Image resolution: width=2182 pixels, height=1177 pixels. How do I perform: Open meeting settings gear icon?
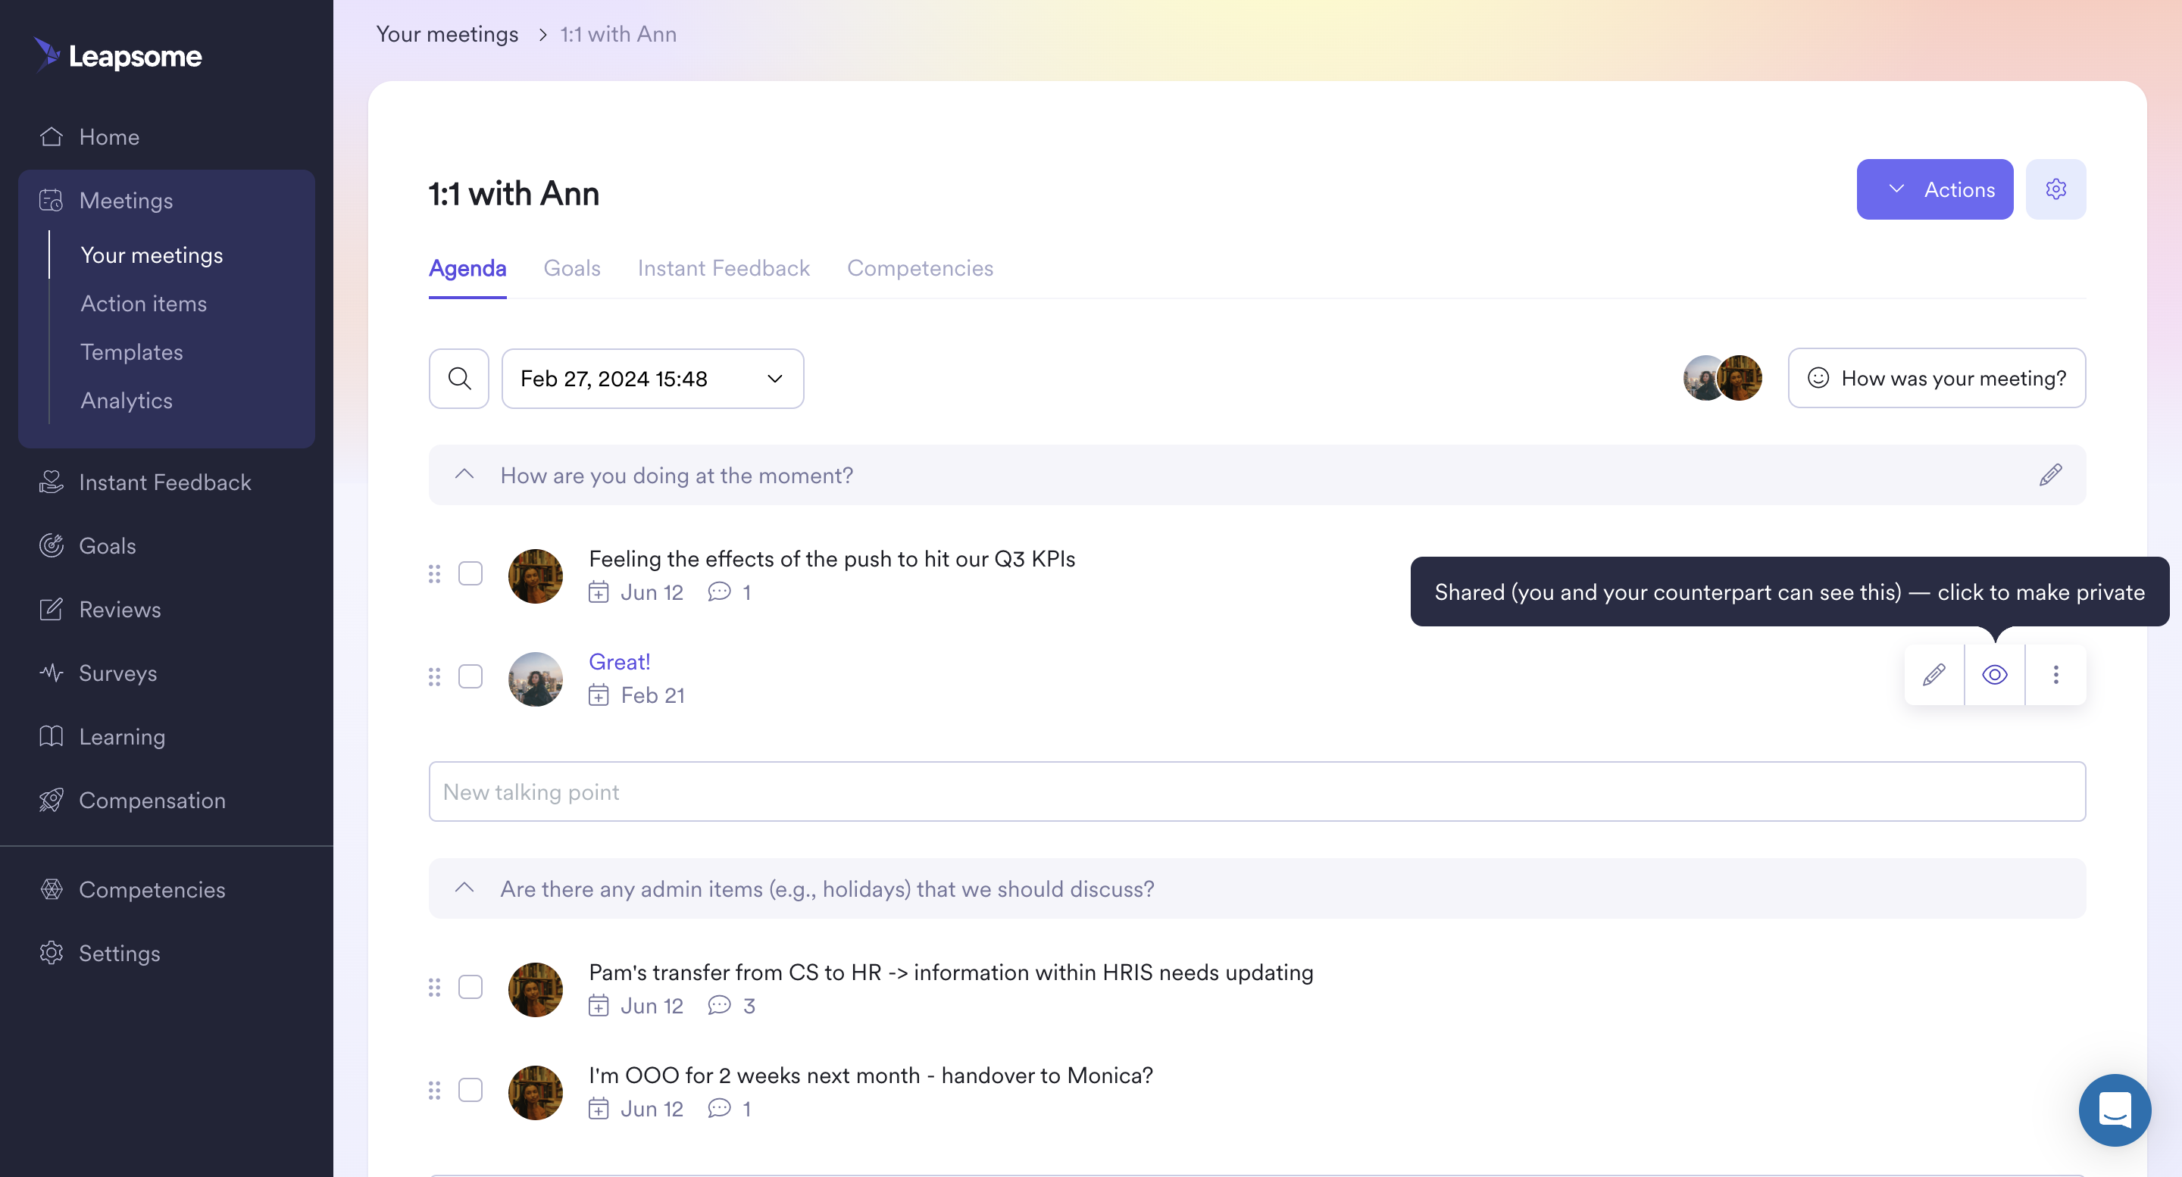[2055, 189]
